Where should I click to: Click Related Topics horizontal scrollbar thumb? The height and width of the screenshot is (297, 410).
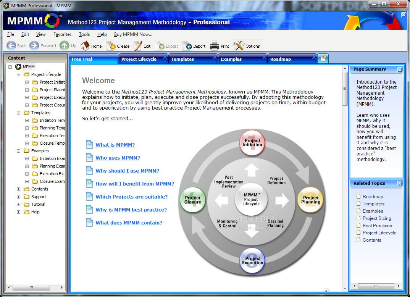[x=376, y=286]
